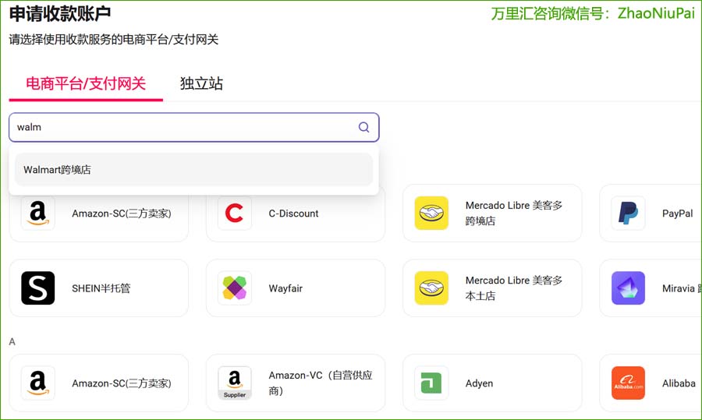Select the Wayfair platform card
This screenshot has height=420, width=702.
[296, 288]
